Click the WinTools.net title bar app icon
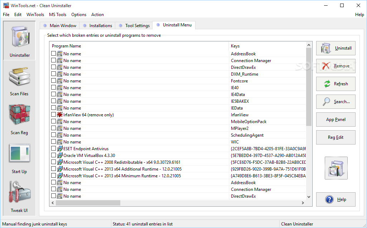The image size is (367, 228). coord(6,5)
